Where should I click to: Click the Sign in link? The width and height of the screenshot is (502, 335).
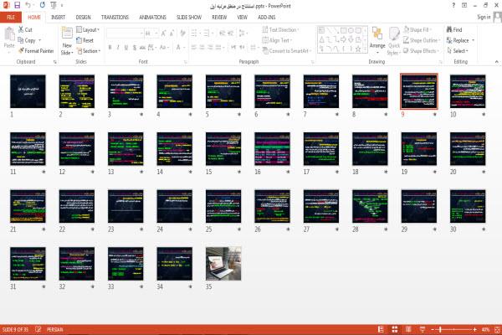point(484,17)
